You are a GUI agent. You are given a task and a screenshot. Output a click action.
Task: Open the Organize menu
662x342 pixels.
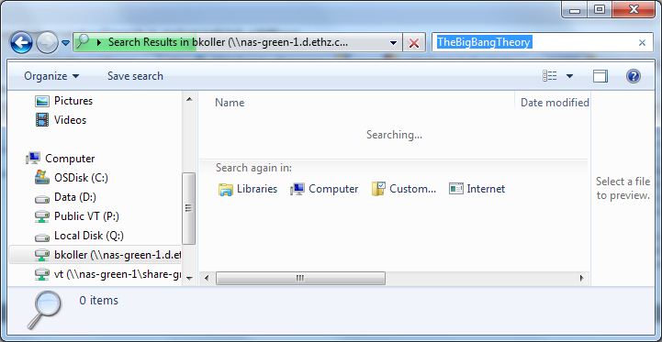[51, 76]
